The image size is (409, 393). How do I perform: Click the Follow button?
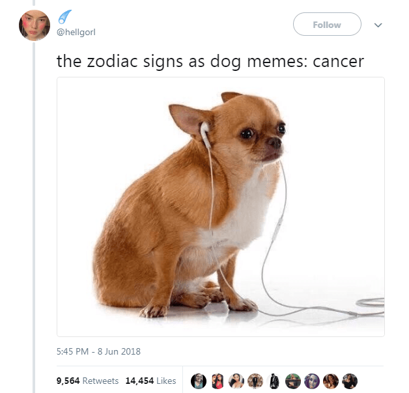327,24
